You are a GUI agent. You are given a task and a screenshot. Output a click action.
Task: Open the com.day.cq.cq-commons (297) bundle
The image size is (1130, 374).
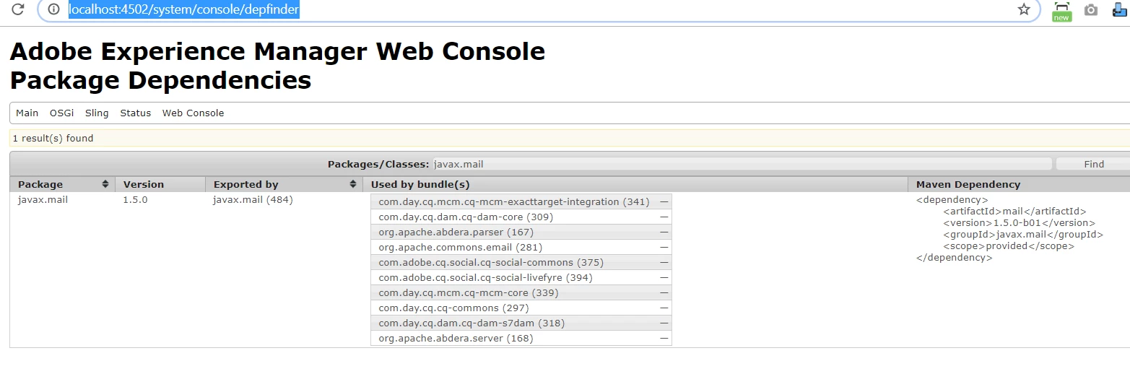tap(454, 308)
